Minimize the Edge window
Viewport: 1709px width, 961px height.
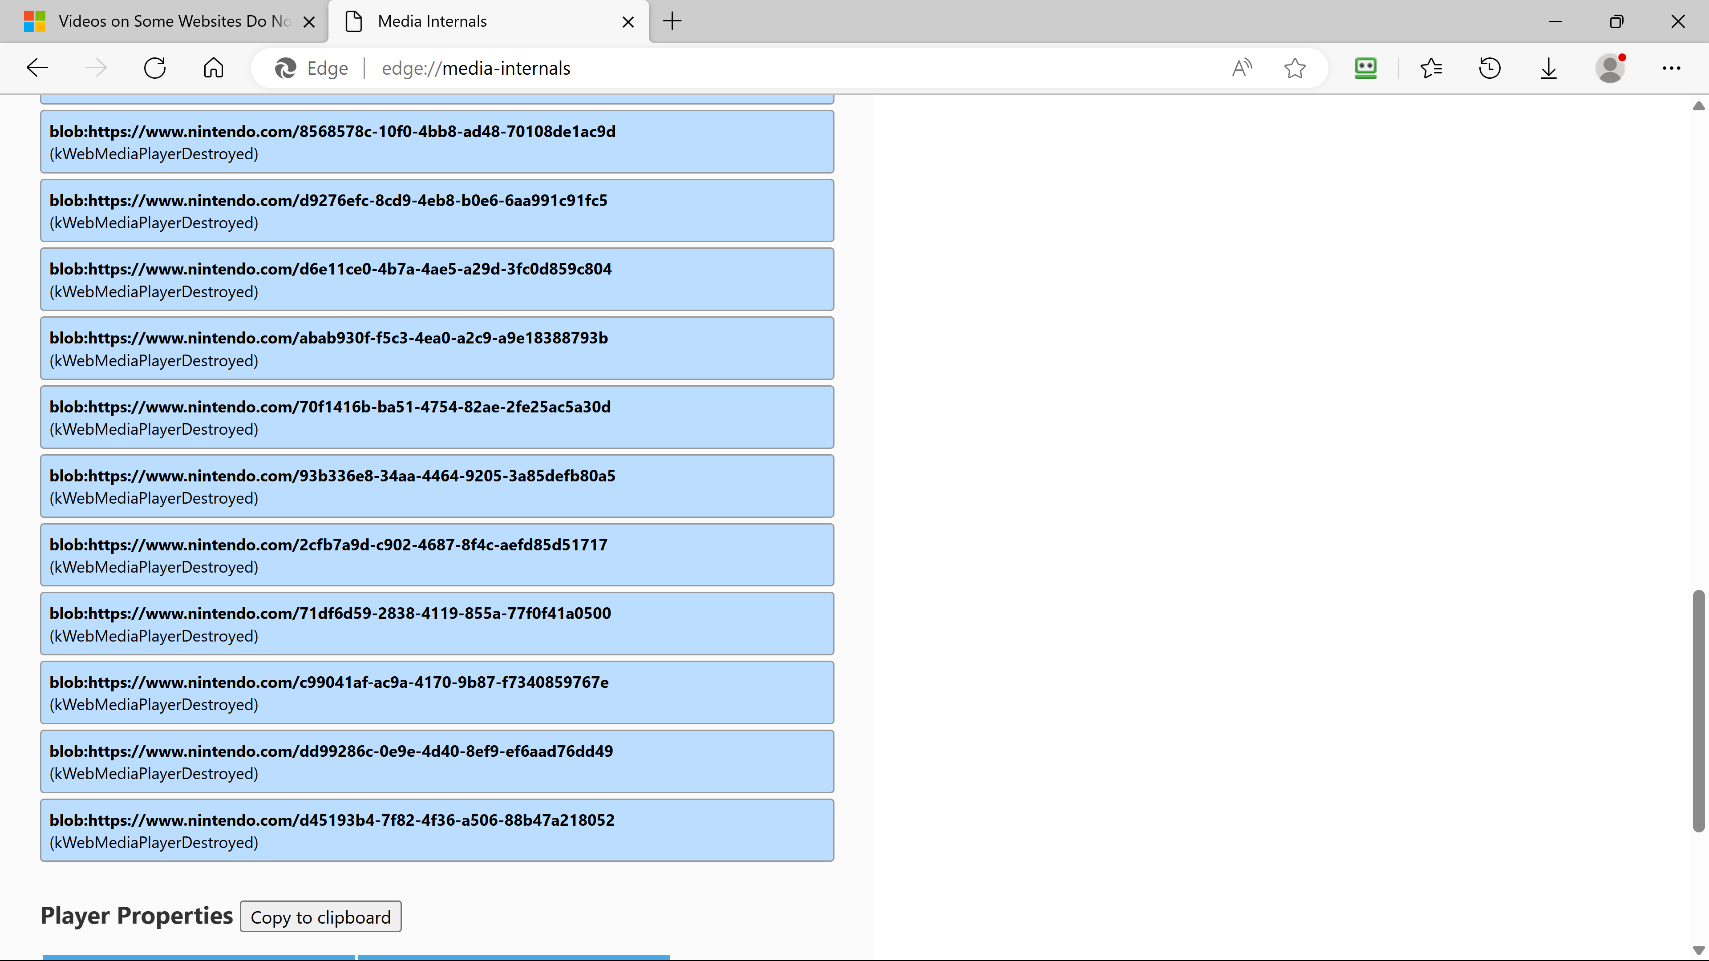click(x=1555, y=22)
